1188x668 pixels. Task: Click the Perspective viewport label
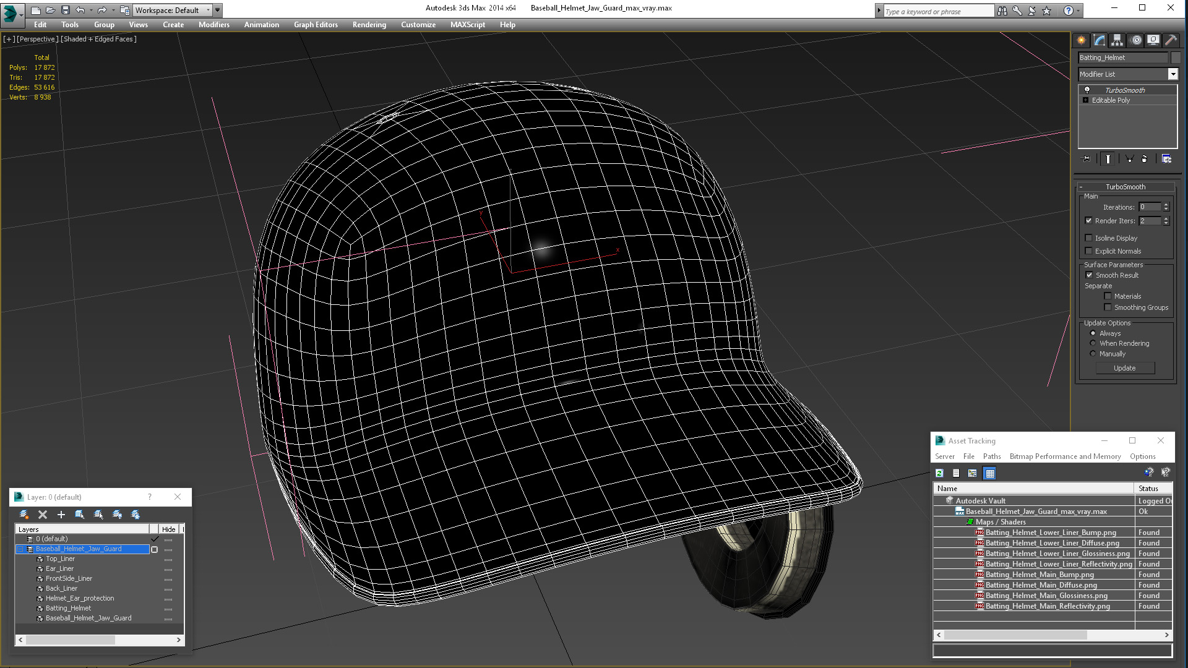(x=38, y=39)
